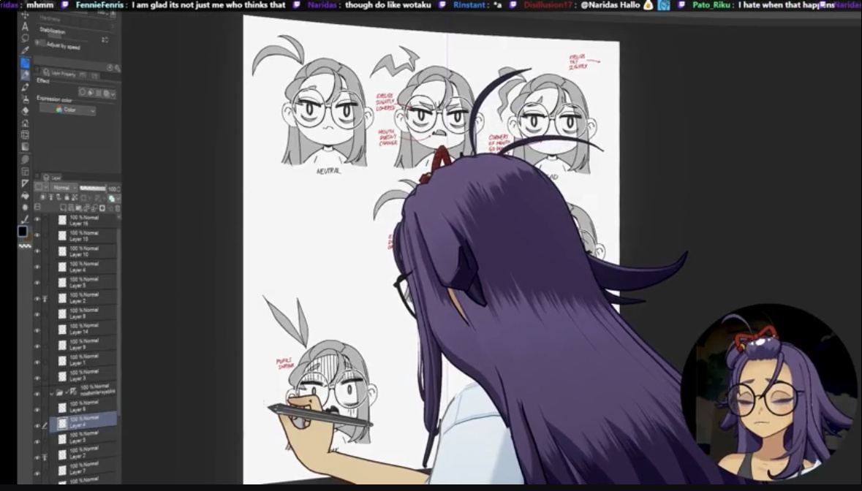Toggle visibility of Layer 6
The height and width of the screenshot is (491, 862).
click(37, 410)
